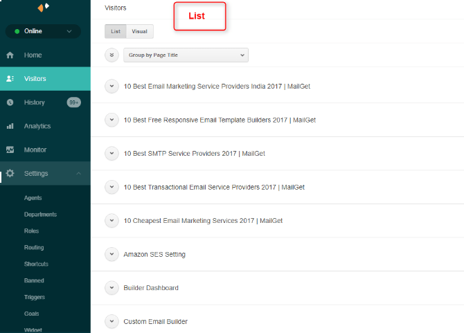Expand the Custom Email Builder group
The width and height of the screenshot is (464, 333).
[111, 321]
